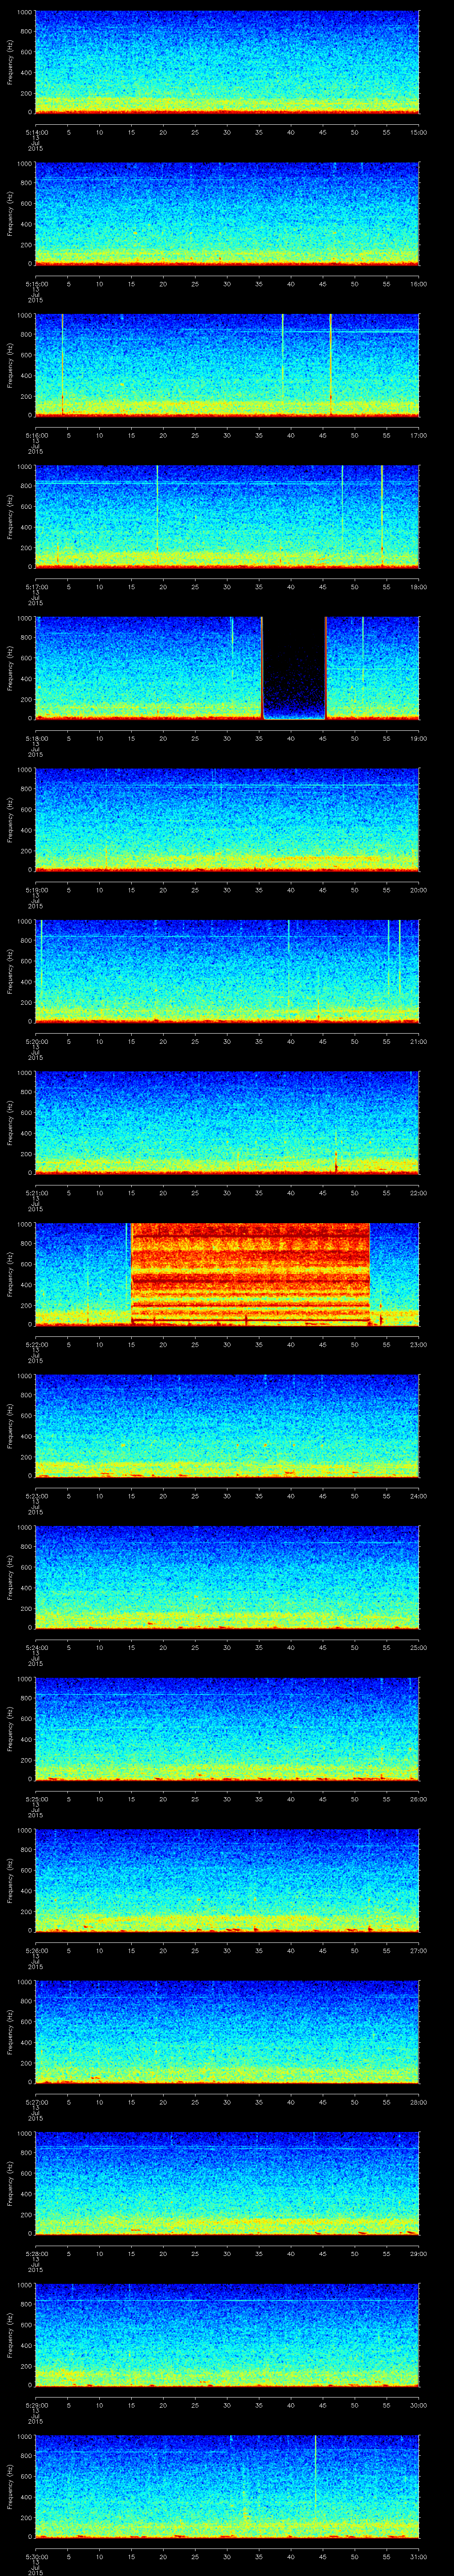Open the spectrogram panel starting at 5:14:00
454x2576 pixels.
[x=227, y=62]
